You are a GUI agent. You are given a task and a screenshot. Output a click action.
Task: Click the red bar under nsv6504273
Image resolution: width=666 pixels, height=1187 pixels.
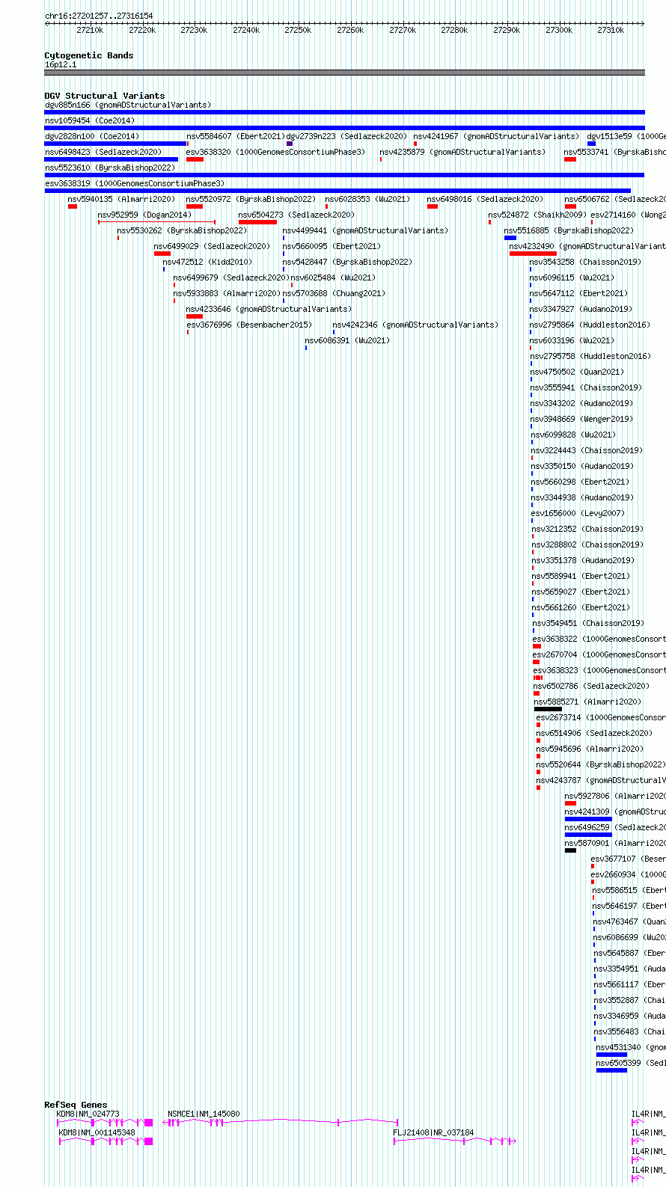click(257, 222)
